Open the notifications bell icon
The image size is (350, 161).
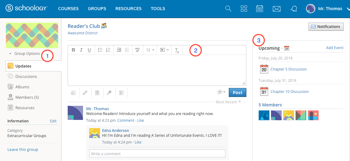tap(294, 9)
